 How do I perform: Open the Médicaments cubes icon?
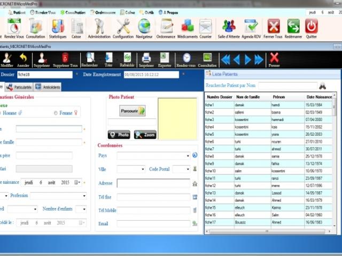click(x=188, y=28)
